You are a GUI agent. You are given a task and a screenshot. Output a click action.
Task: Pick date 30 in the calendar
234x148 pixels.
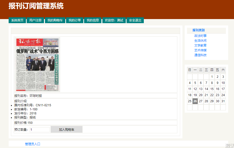217,101
